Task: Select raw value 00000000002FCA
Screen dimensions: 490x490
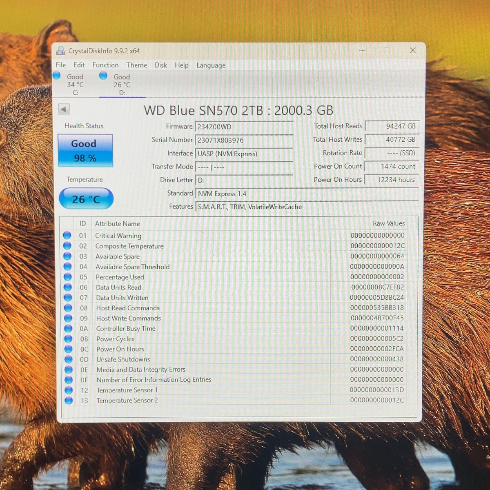Action: (376, 349)
